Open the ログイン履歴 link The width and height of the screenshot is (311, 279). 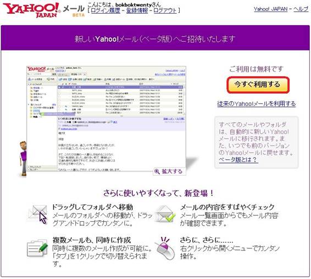pos(105,10)
